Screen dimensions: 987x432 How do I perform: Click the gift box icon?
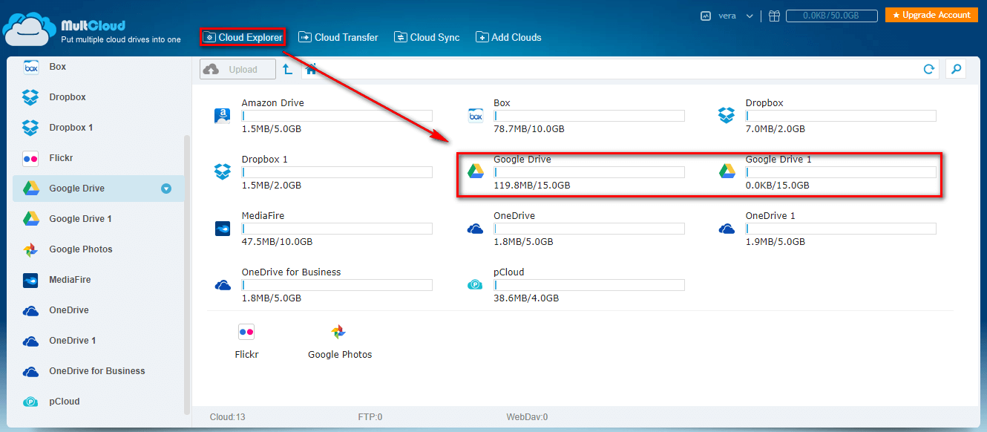coord(774,16)
